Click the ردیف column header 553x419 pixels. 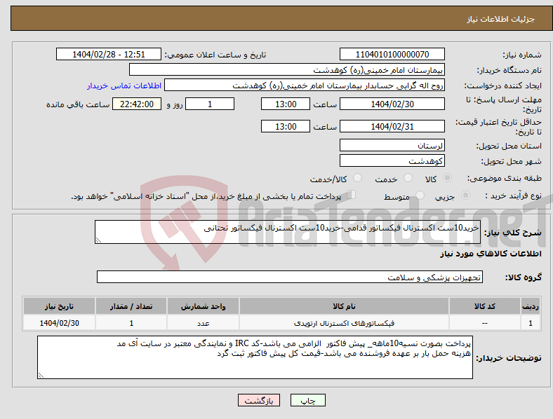(531, 306)
